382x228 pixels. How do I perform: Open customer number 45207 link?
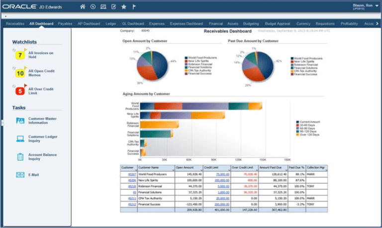(131, 174)
